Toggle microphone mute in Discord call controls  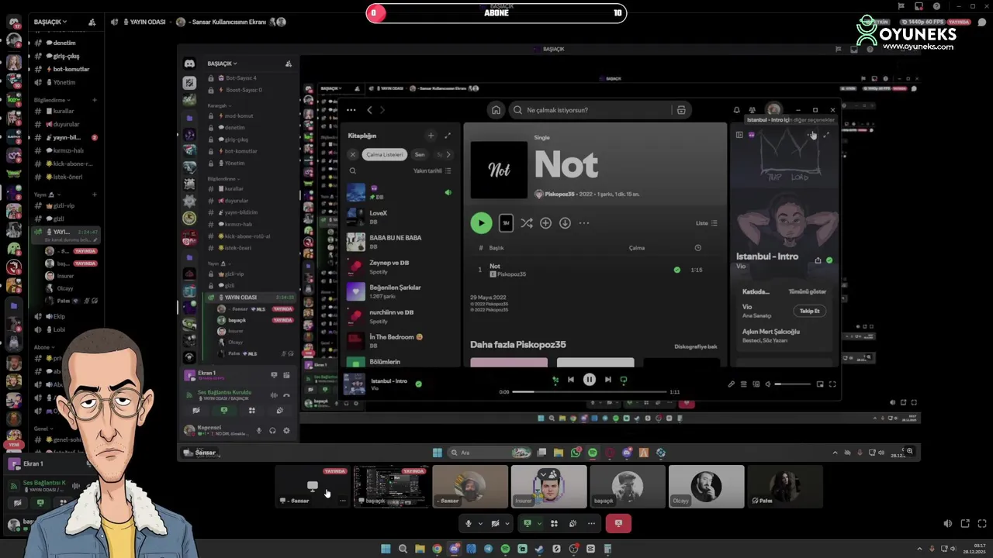(x=468, y=524)
